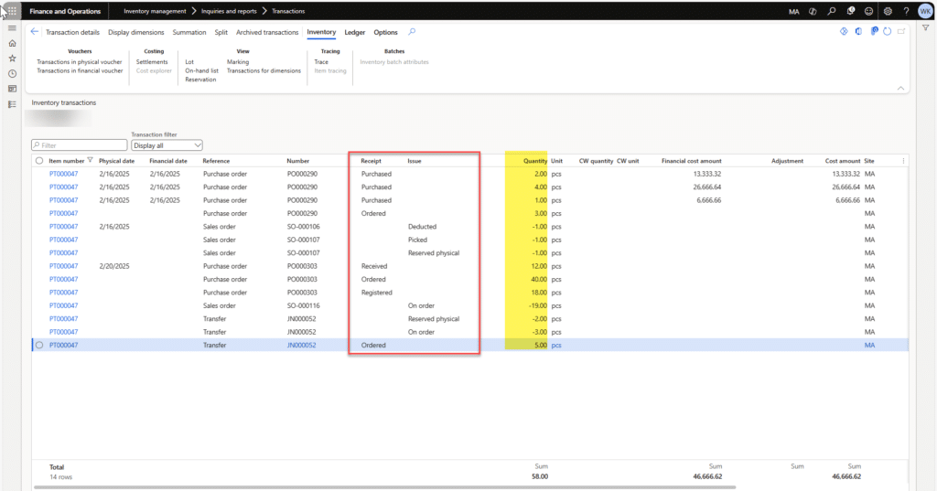This screenshot has width=937, height=491.
Task: Open the Ledger tab
Action: [x=355, y=32]
